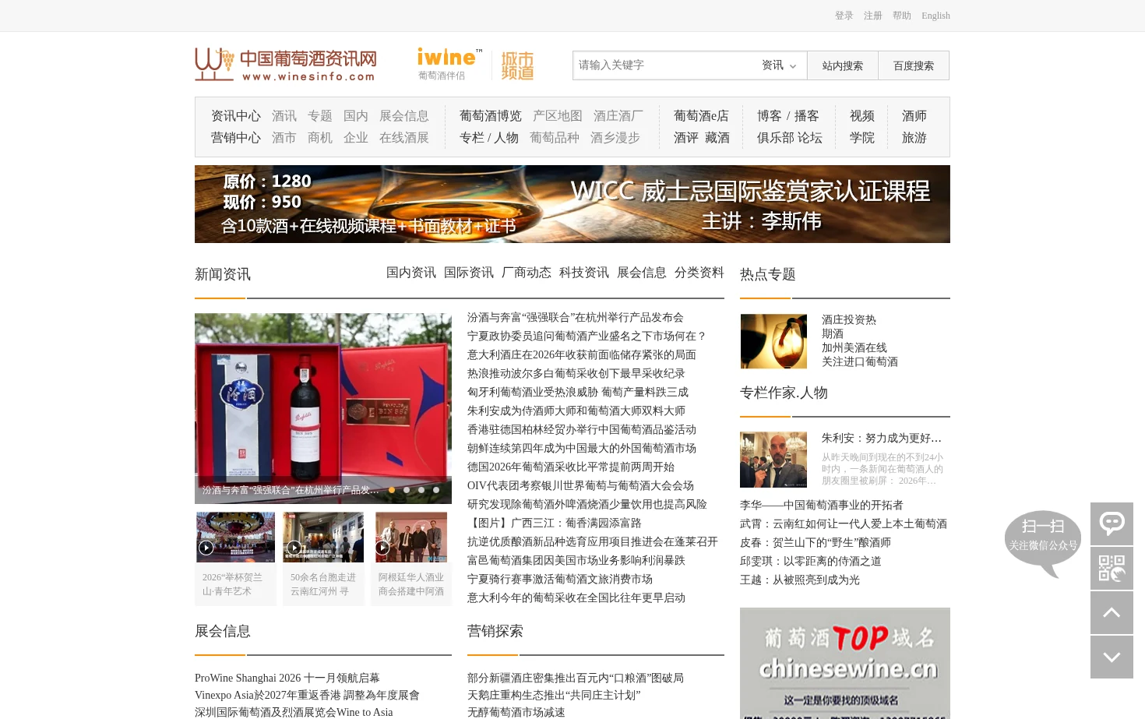Open the 葡萄品种 nav link
1145x719 pixels.
coord(555,138)
